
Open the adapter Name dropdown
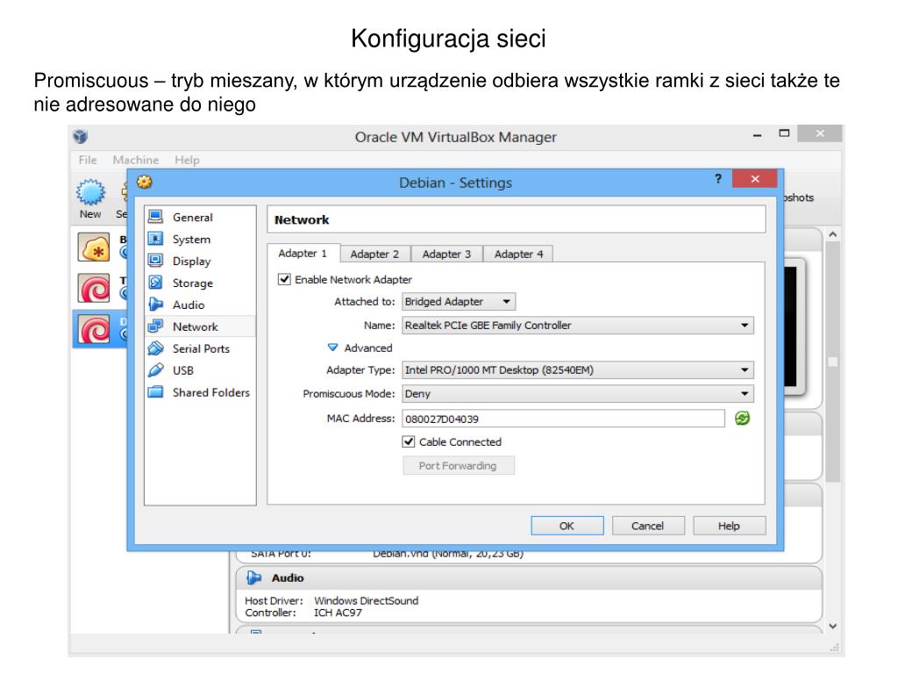point(577,325)
